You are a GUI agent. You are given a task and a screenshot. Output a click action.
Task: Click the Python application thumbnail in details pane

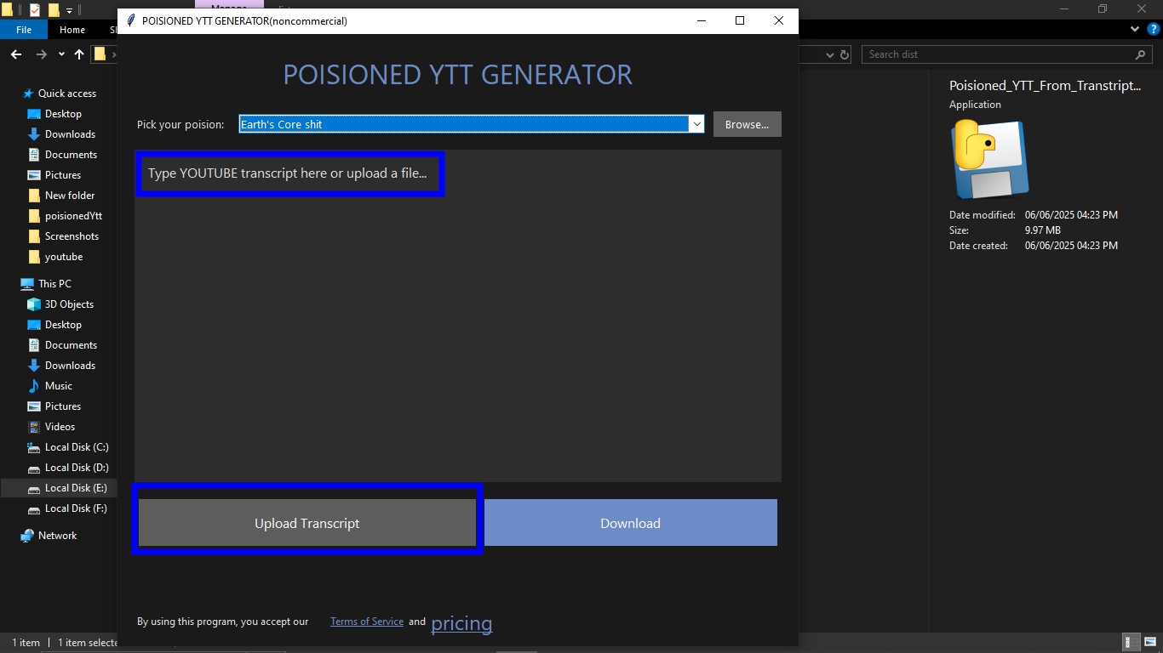tap(989, 160)
